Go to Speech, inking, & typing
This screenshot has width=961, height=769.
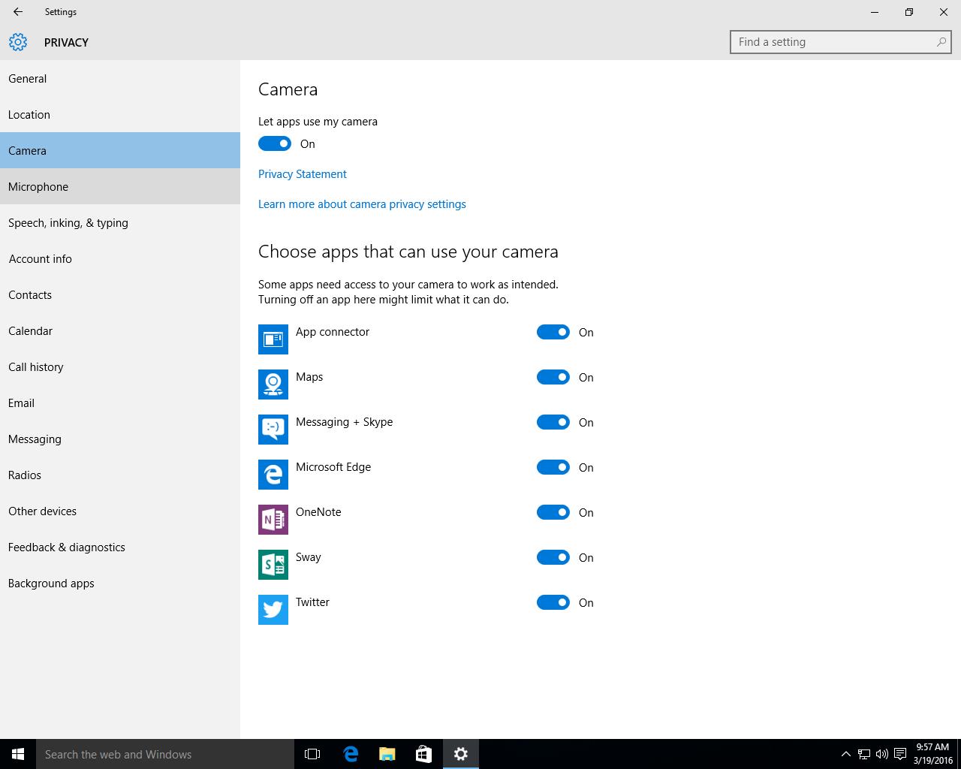(120, 222)
